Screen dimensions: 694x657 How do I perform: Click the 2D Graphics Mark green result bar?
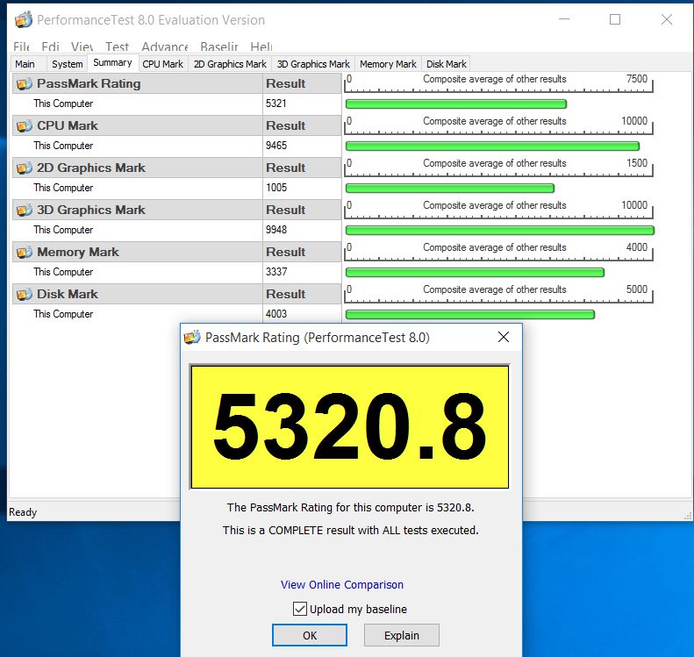coord(450,188)
